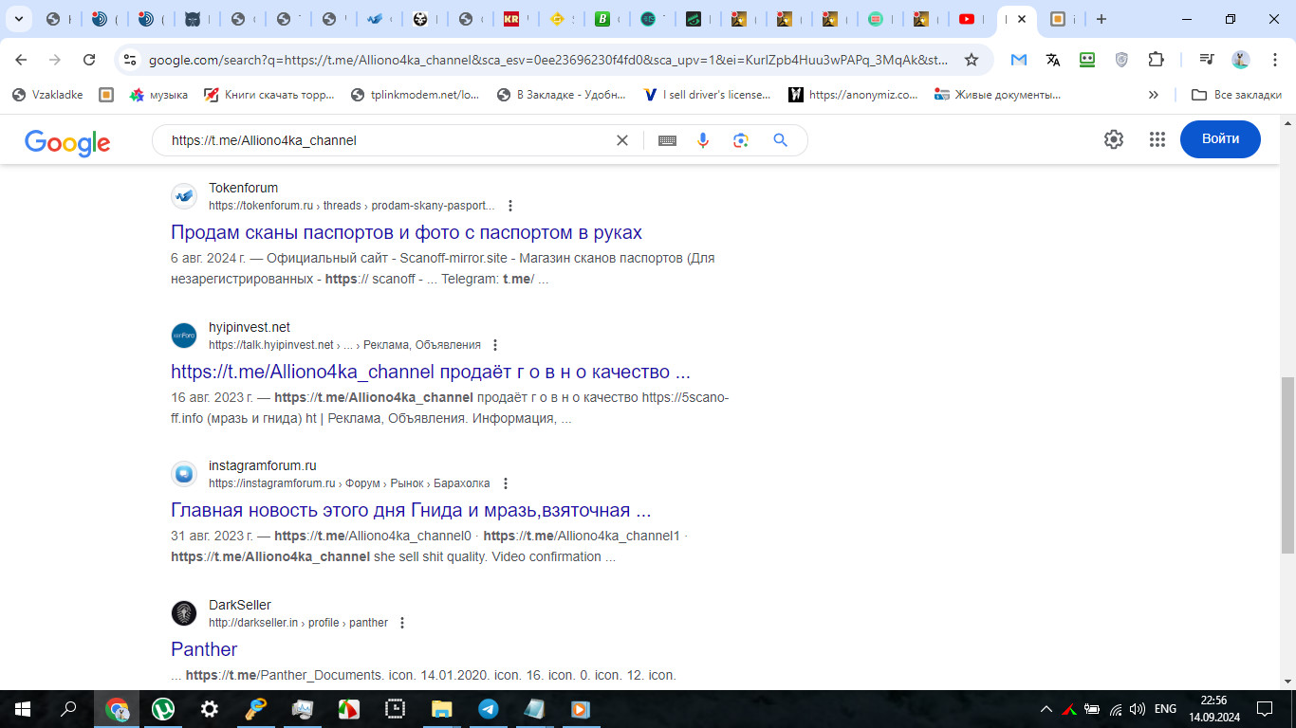The image size is (1296, 728).
Task: Open the Google apps grid
Action: point(1157,139)
